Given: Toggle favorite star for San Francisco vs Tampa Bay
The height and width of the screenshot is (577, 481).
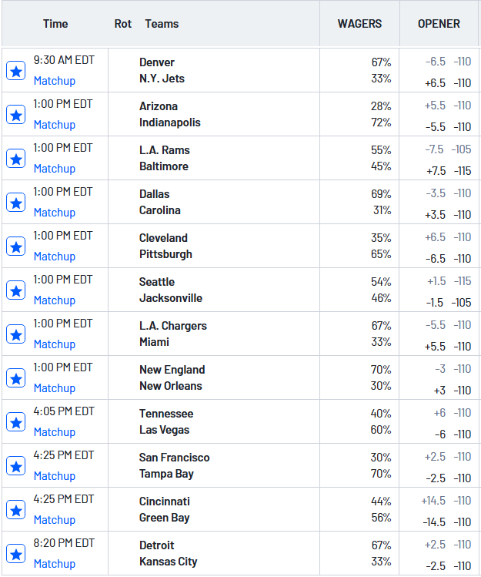Looking at the screenshot, I should click(x=15, y=466).
